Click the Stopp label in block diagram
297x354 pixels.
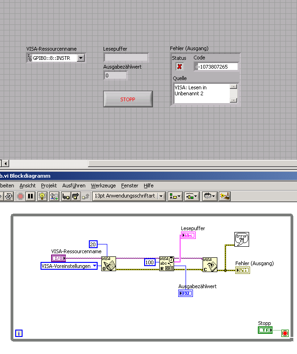(264, 323)
